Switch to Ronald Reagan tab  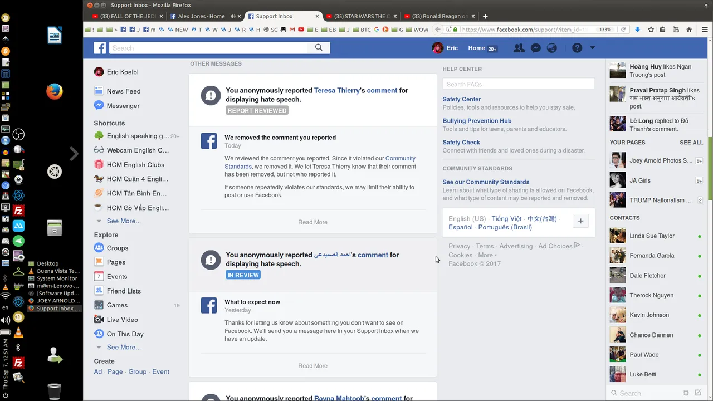439,16
